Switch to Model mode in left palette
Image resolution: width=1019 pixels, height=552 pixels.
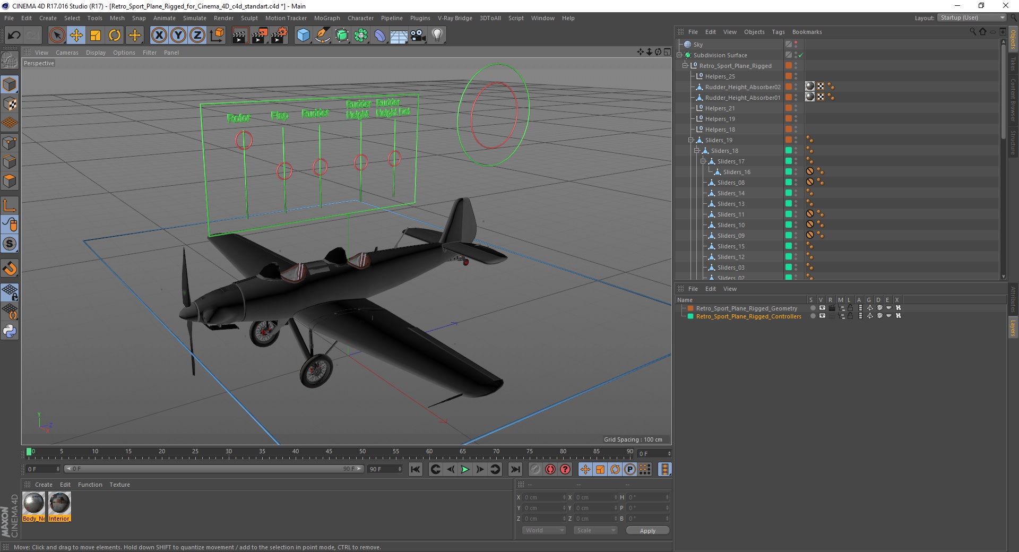(x=10, y=84)
